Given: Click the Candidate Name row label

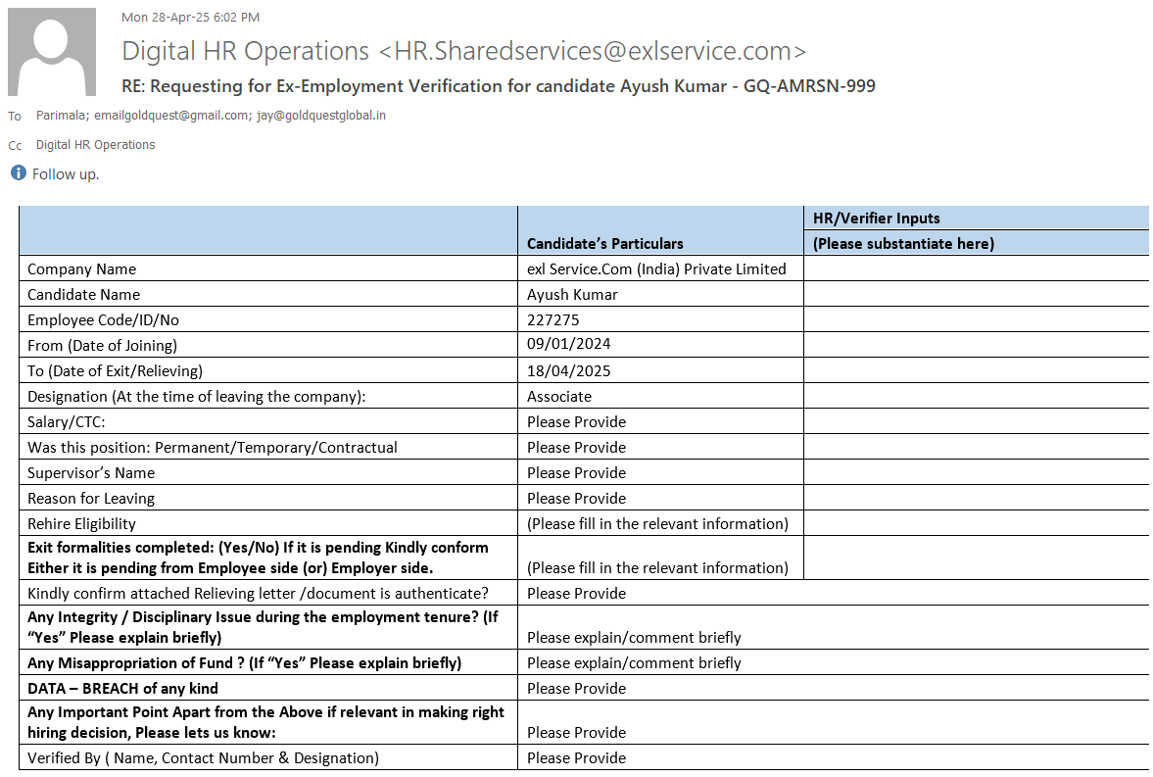Looking at the screenshot, I should (84, 294).
